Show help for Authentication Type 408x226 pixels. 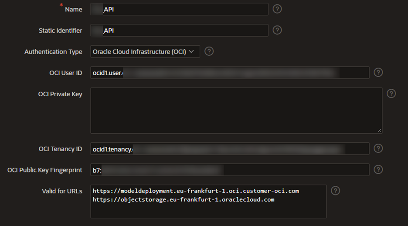click(x=209, y=51)
